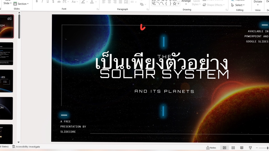The height and width of the screenshot is (151, 269).
Task: Toggle Italic formatting
Action: [x=42, y=1]
